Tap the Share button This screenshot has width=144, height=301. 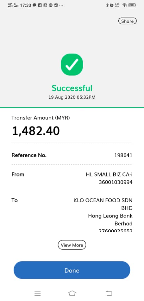127,21
